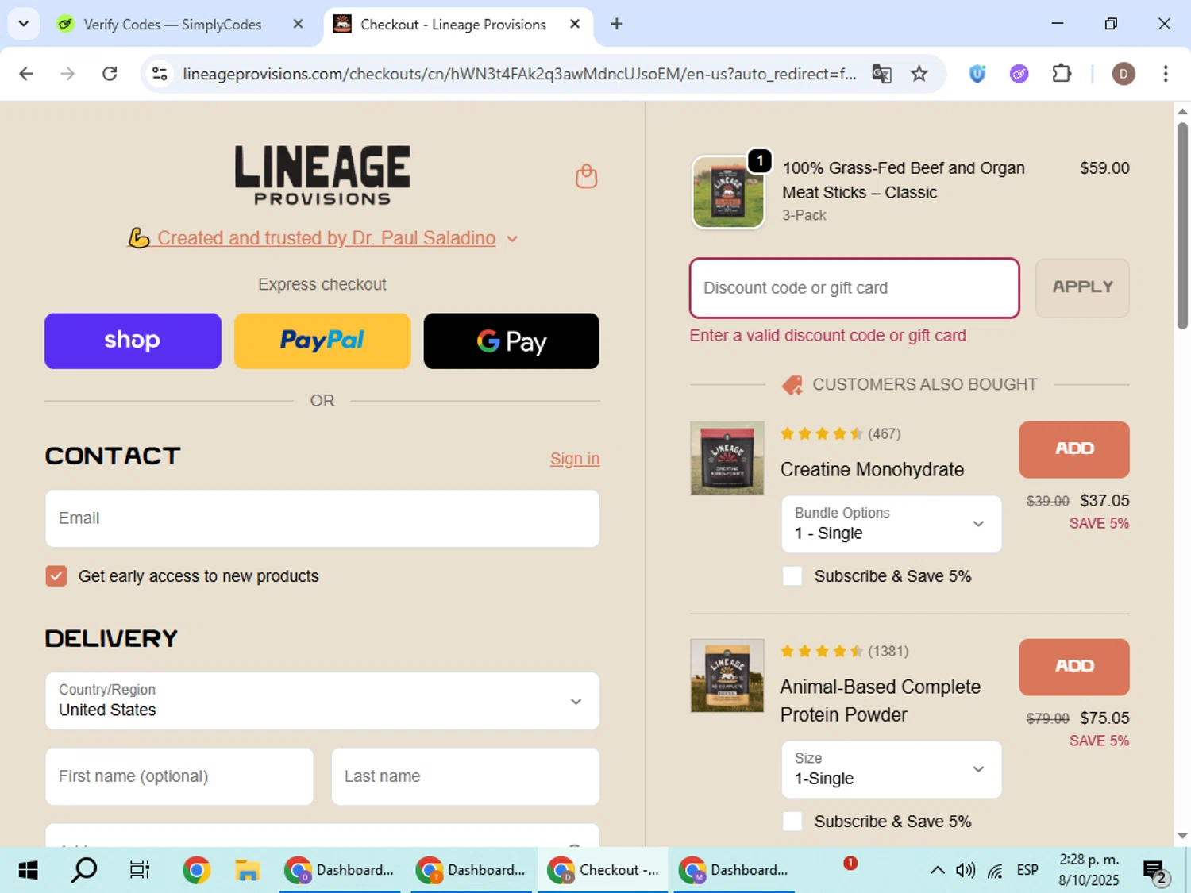The width and height of the screenshot is (1191, 893).
Task: Click the Protein Powder product thumbnail
Action: (727, 676)
